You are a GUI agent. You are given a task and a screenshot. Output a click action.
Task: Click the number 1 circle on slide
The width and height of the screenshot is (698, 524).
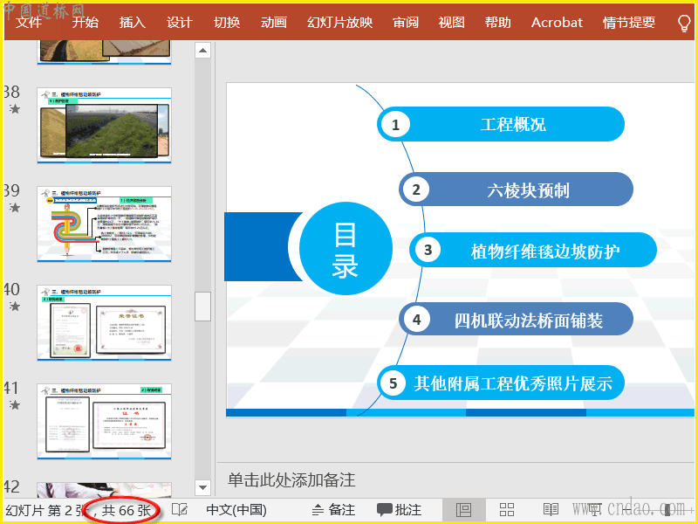(395, 124)
